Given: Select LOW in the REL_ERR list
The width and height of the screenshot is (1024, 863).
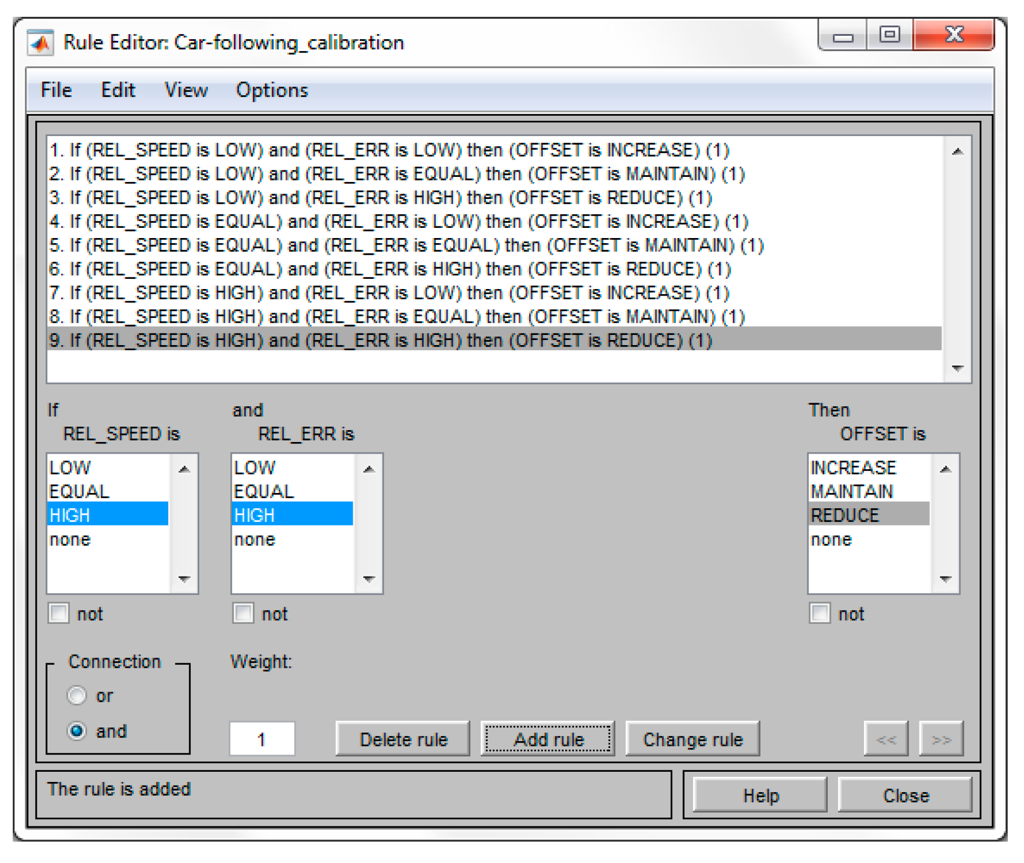Looking at the screenshot, I should tap(255, 467).
